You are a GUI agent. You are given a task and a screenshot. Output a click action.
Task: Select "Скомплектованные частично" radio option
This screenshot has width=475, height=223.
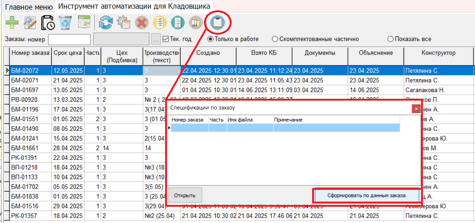(275, 39)
